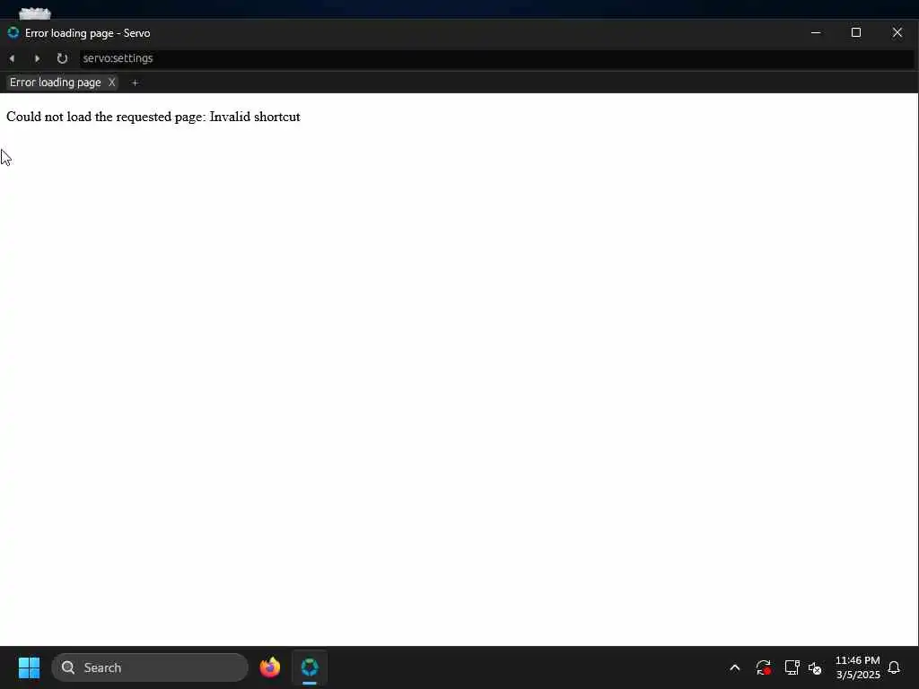Click the Servo logo in title bar
The image size is (919, 689).
(13, 33)
